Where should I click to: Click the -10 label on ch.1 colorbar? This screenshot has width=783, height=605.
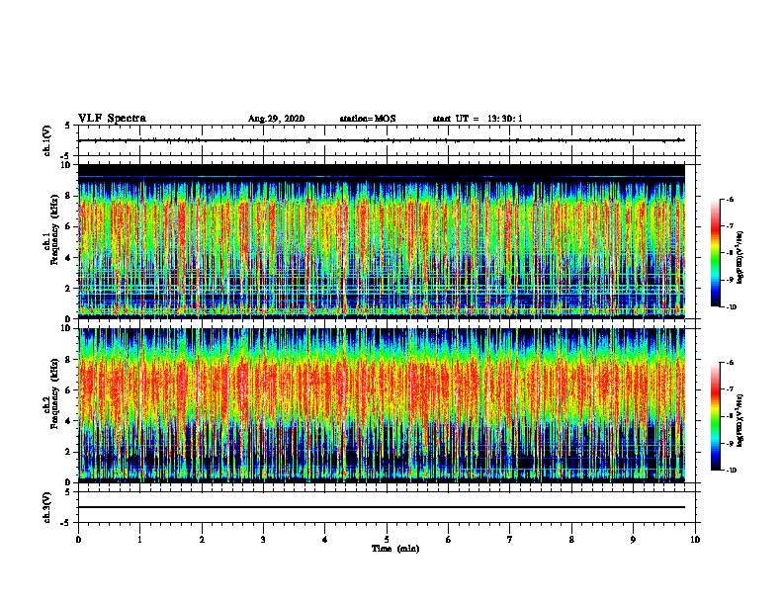pyautogui.click(x=730, y=307)
